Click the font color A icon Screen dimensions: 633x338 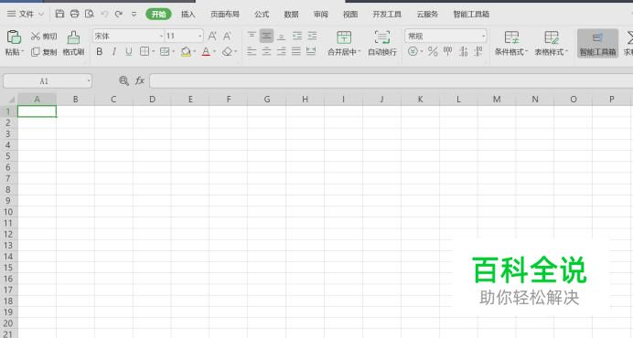[206, 52]
